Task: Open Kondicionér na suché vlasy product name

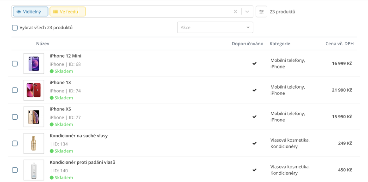Action: pyautogui.click(x=79, y=135)
